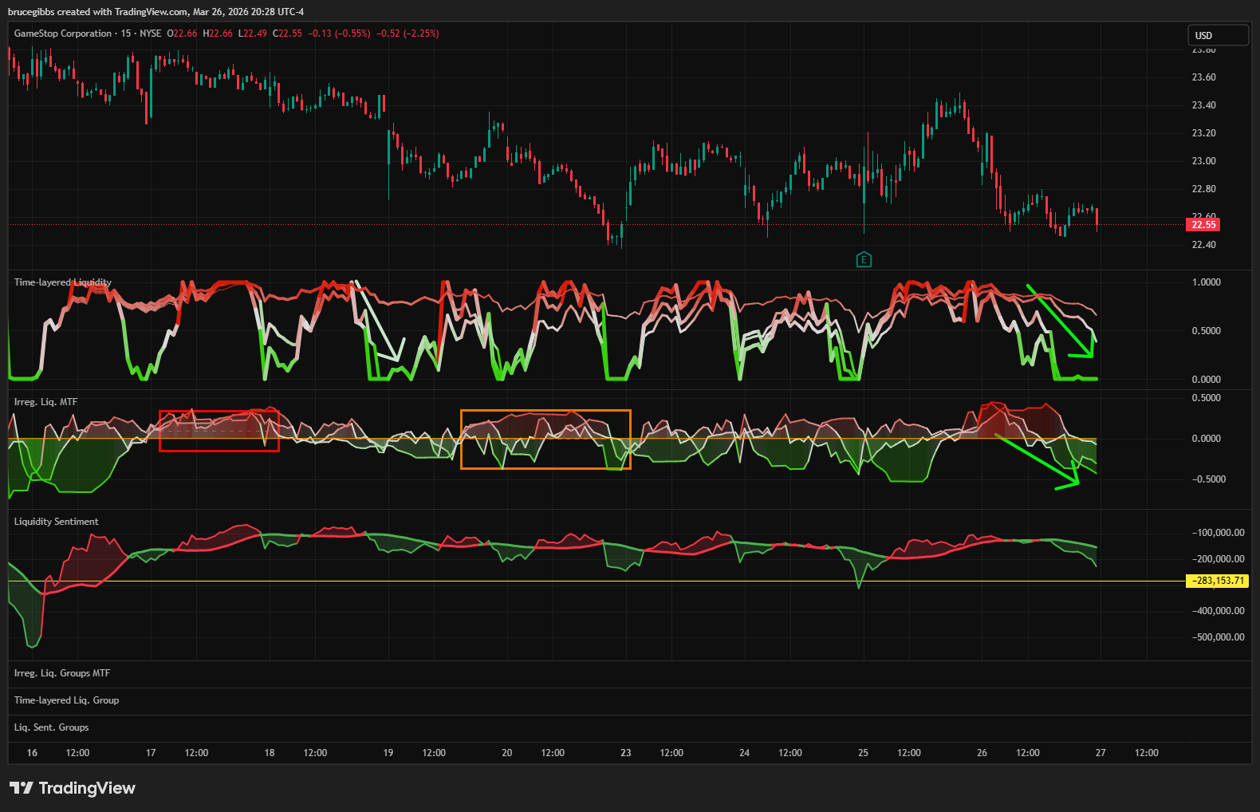1260x812 pixels.
Task: Click the yellow -283,153.71 value label
Action: pos(1218,581)
